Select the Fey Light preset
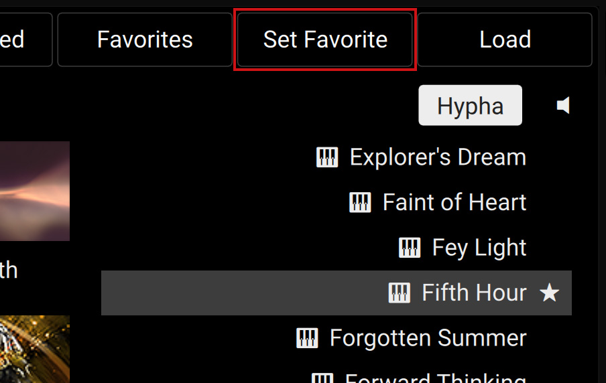 [x=479, y=248]
